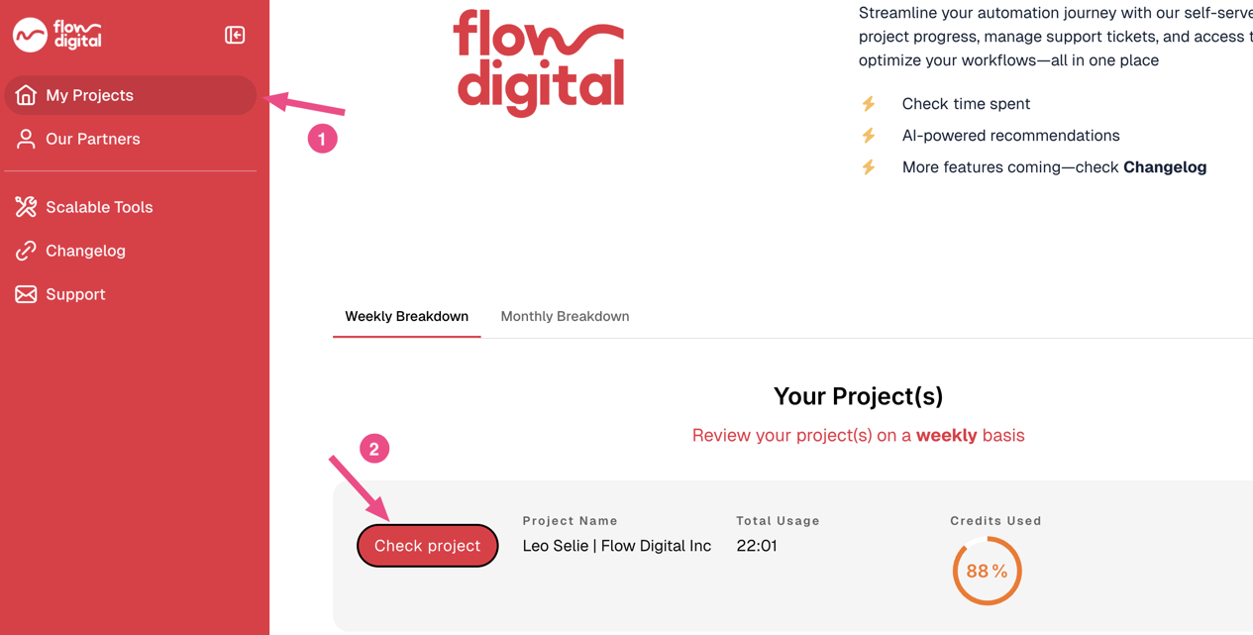Click the Our Partners person icon
Image resolution: width=1253 pixels, height=635 pixels.
[x=26, y=139]
